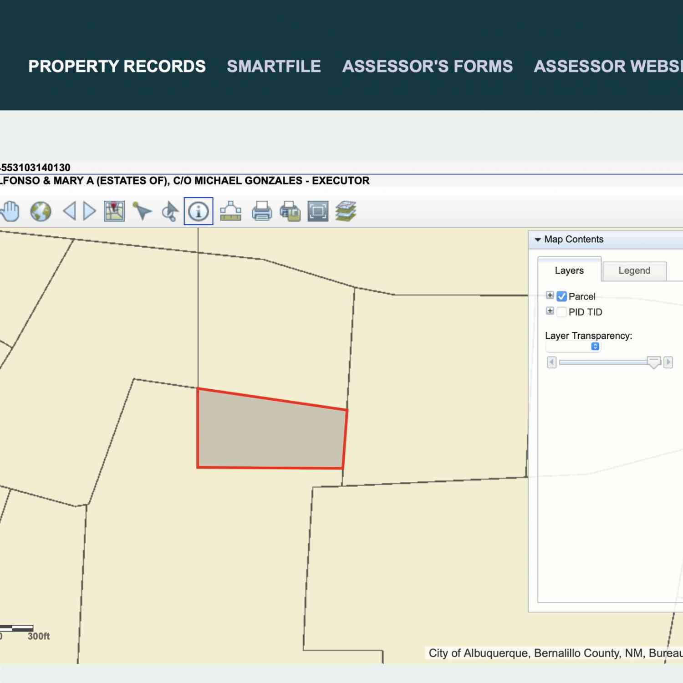Click the Layer Transparency label
This screenshot has width=683, height=683.
tap(588, 336)
